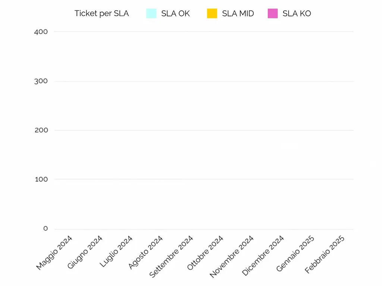The width and height of the screenshot is (382, 286).
Task: Click the 0 y-axis value
Action: click(46, 228)
